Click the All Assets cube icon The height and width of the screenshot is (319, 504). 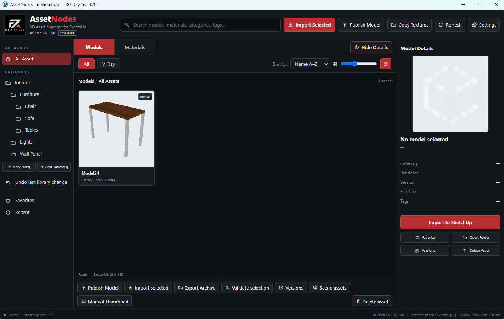(8, 59)
